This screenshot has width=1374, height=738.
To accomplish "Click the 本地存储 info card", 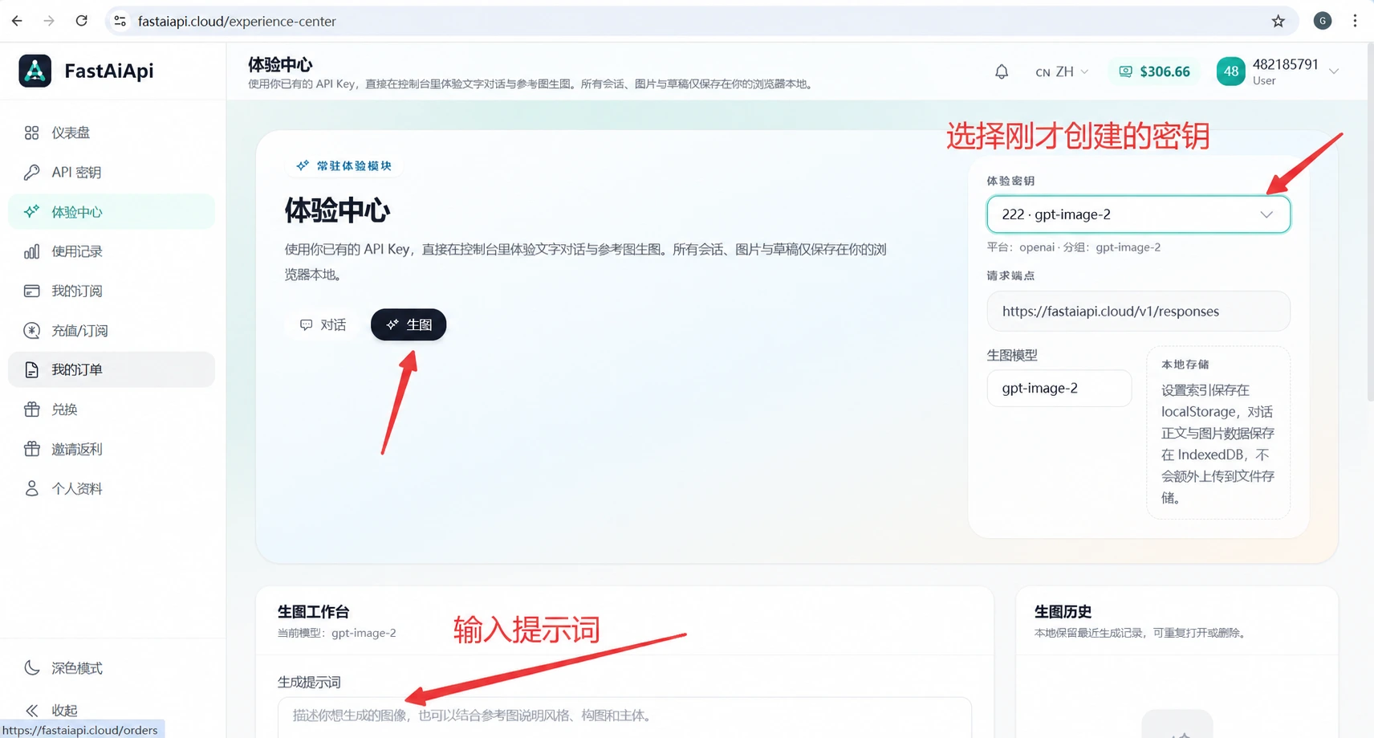I will (x=1217, y=432).
